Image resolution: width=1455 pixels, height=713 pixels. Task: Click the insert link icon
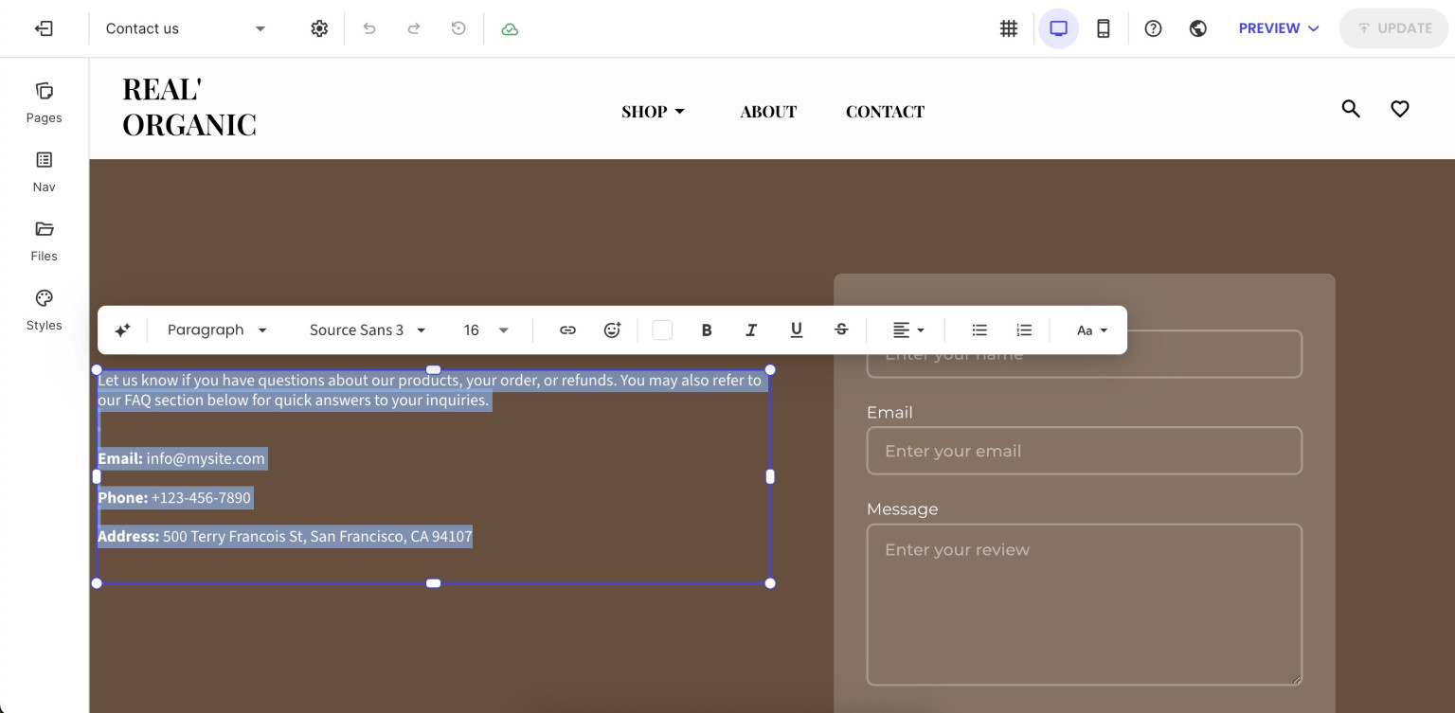[x=567, y=330]
